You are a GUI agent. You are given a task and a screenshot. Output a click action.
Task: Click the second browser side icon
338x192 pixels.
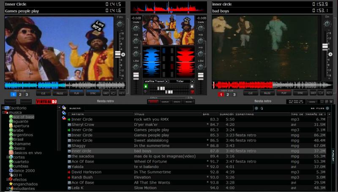pos(64,113)
